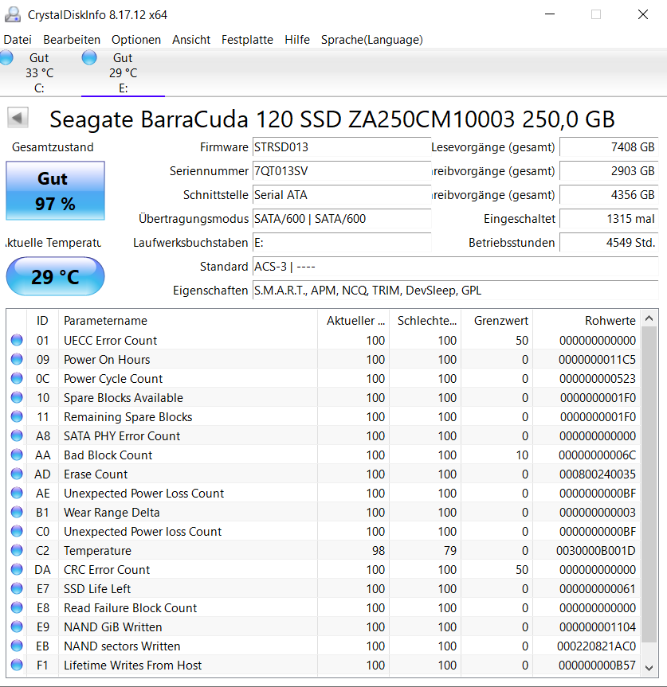Click the Firmware field STRSD013

pyautogui.click(x=342, y=147)
